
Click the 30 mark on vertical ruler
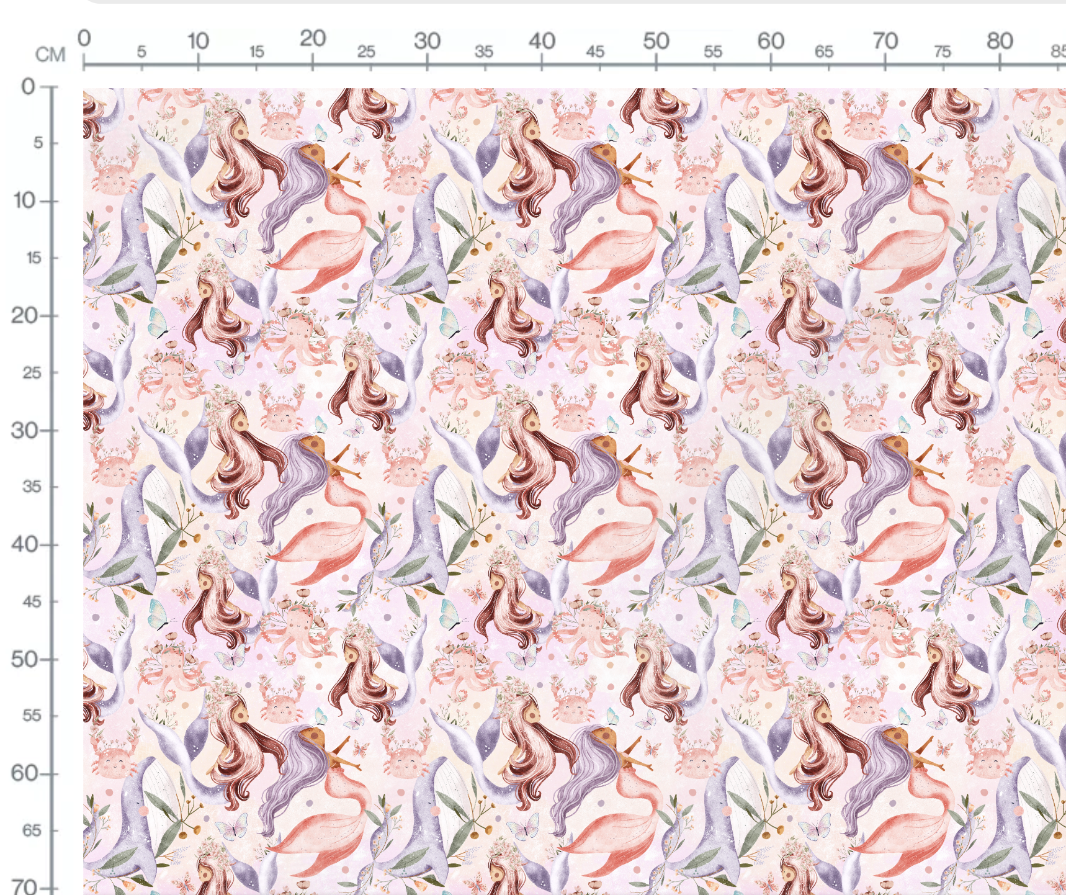[25, 430]
